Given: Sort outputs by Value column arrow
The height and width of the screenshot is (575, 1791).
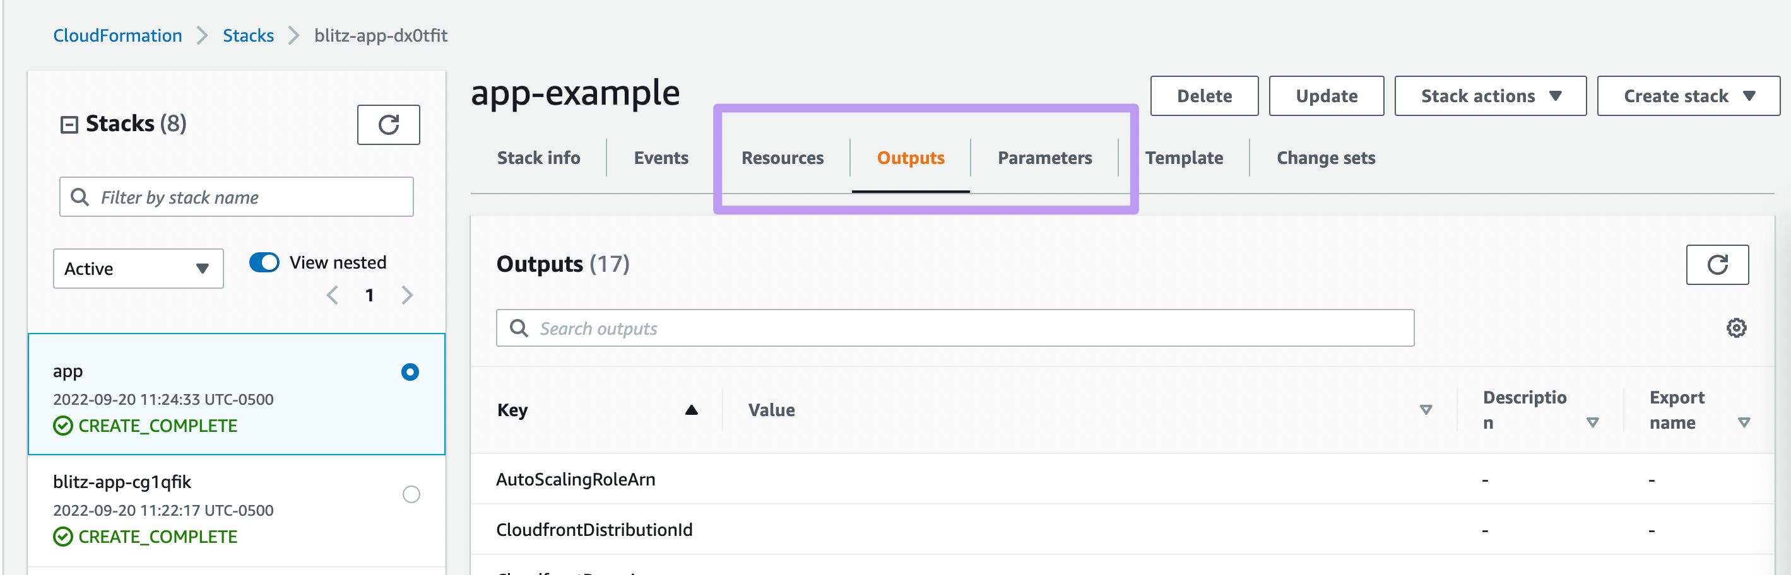Looking at the screenshot, I should (x=1426, y=410).
